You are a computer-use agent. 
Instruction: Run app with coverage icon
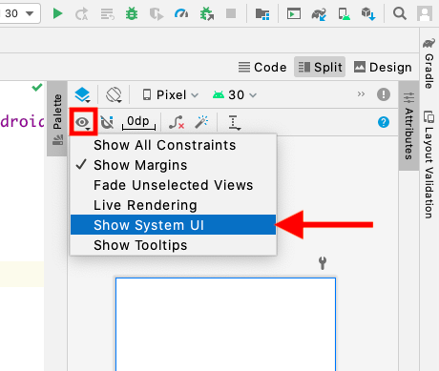pos(156,14)
